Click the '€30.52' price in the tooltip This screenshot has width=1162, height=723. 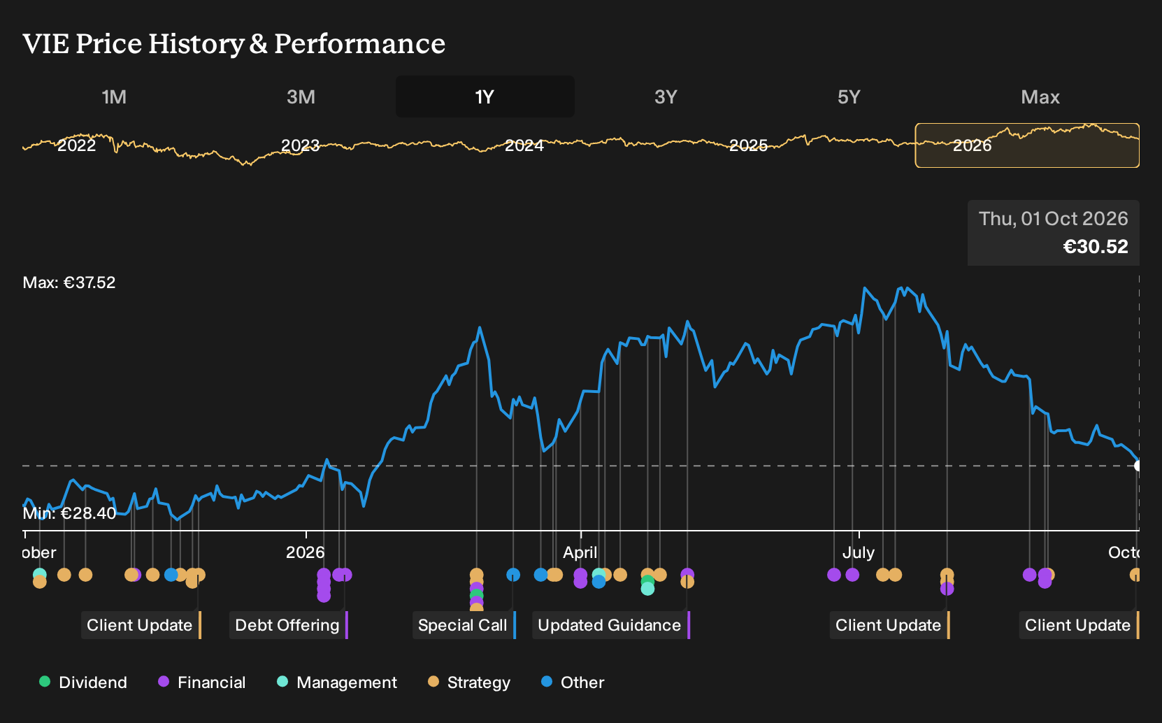point(1096,247)
